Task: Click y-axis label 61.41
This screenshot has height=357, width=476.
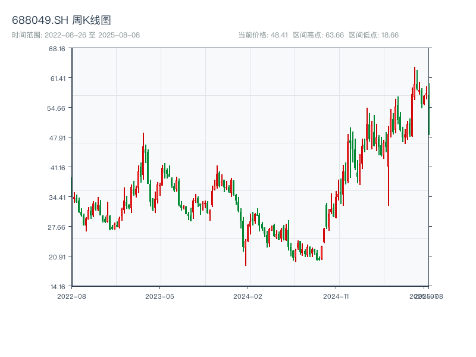Action: [58, 79]
